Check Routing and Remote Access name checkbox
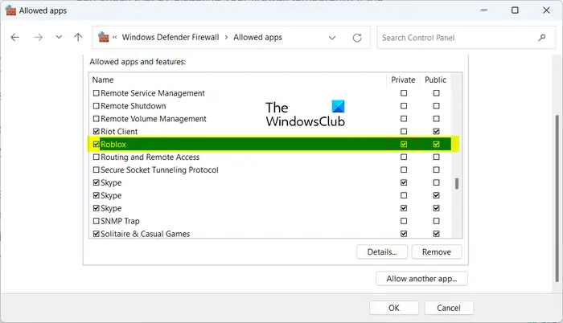The width and height of the screenshot is (563, 323). coord(96,157)
